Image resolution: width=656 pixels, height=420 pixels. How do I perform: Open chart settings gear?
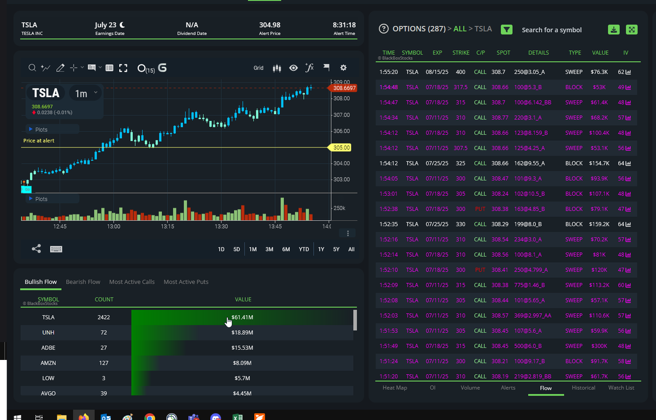343,68
